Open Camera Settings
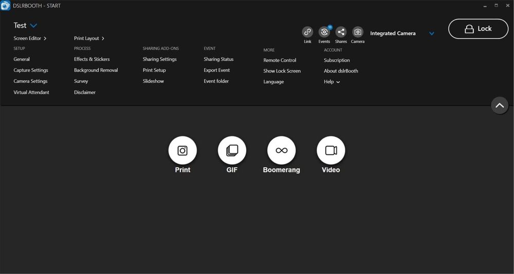The height and width of the screenshot is (274, 514). pos(30,81)
